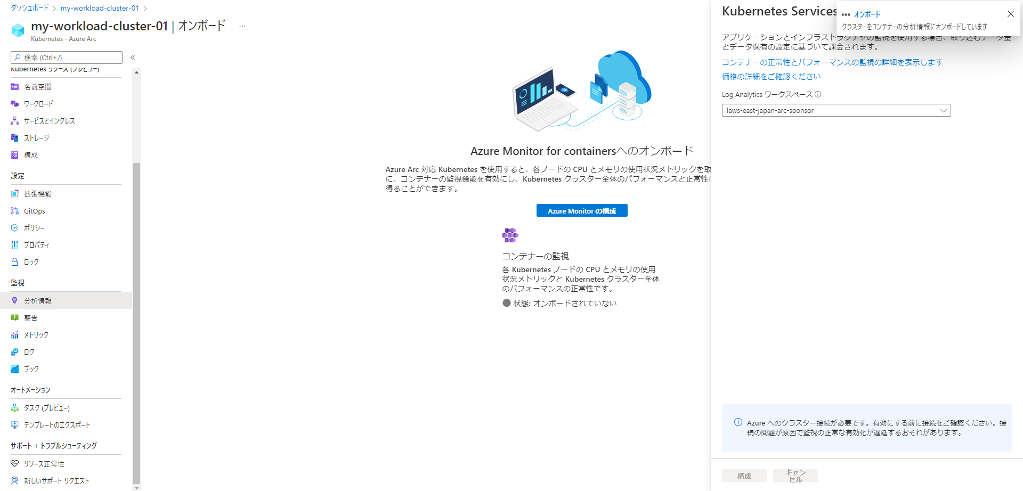Image resolution: width=1023 pixels, height=491 pixels.
Task: Click the リソース正常性 health icon
Action: click(15, 464)
